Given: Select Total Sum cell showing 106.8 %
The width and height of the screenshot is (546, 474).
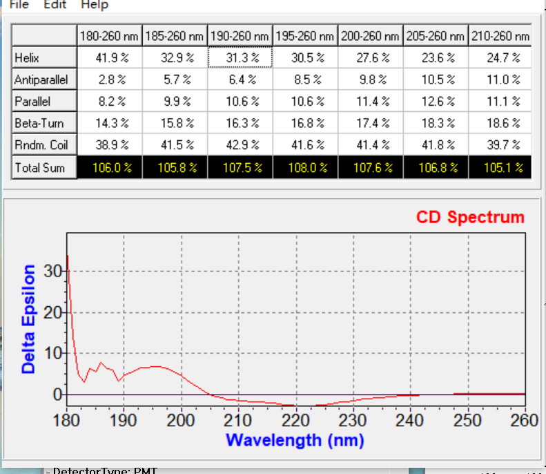Looking at the screenshot, I should point(436,167).
